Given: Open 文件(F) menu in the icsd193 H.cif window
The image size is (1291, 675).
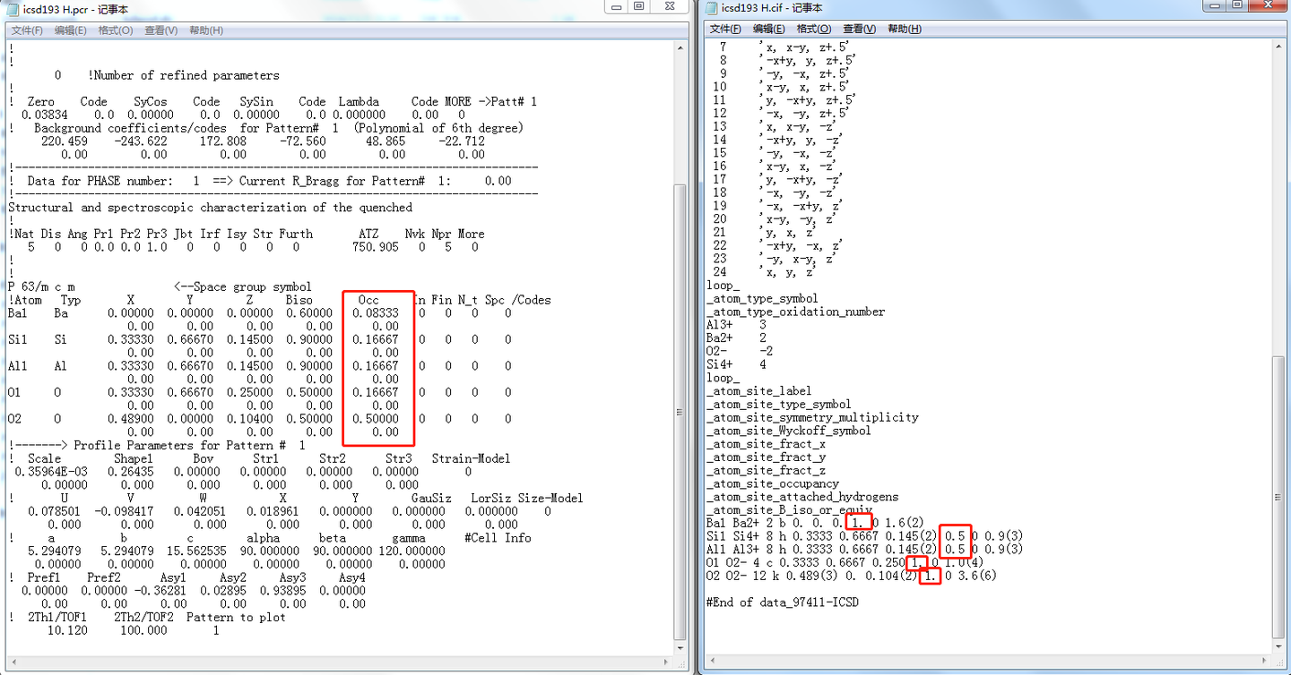Looking at the screenshot, I should tap(726, 30).
